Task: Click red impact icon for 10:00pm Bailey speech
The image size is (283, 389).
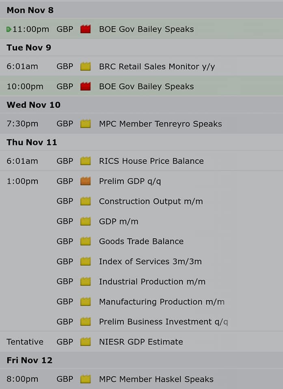Action: (x=85, y=86)
